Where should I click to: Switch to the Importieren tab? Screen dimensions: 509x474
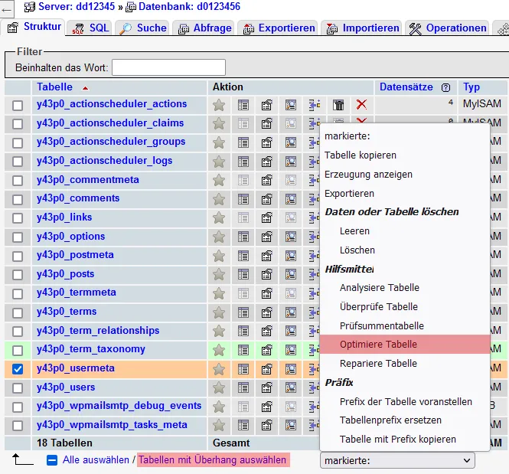pos(363,28)
